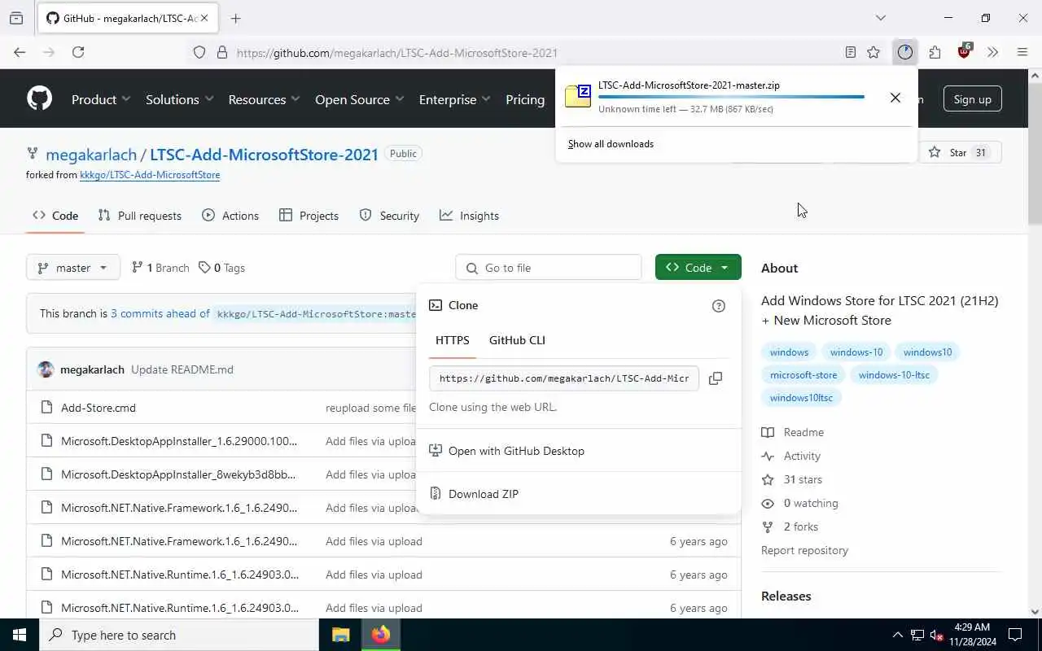Image resolution: width=1042 pixels, height=651 pixels.
Task: Open the Clone help question mark icon
Action: pos(718,306)
